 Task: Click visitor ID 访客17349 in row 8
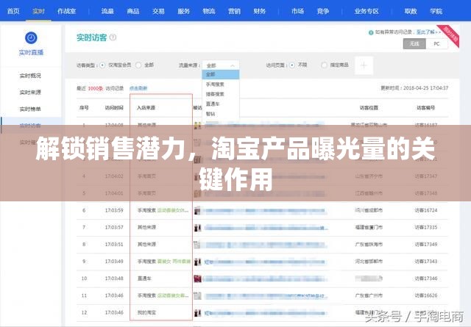tap(425, 245)
